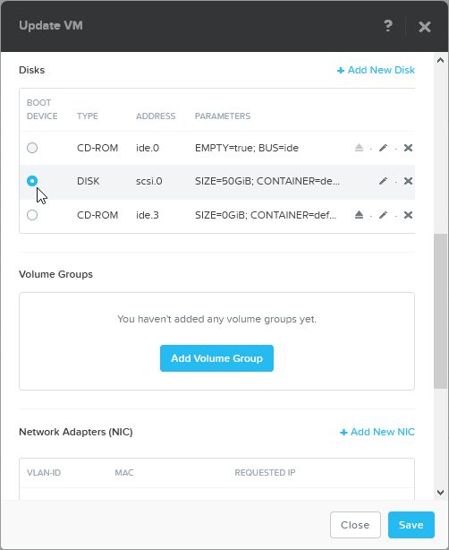Open the help question mark icon
This screenshot has height=550, width=449.
pyautogui.click(x=388, y=26)
